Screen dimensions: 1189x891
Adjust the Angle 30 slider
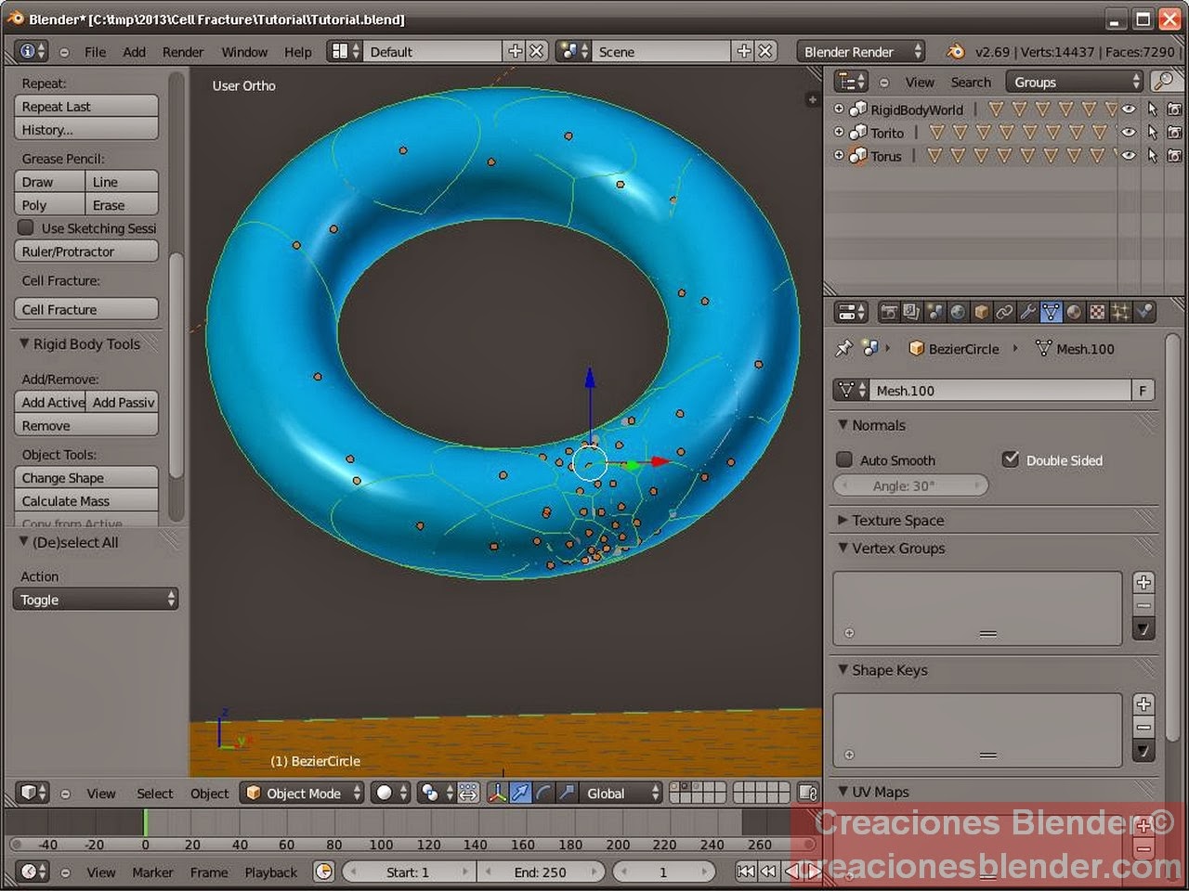(x=910, y=485)
